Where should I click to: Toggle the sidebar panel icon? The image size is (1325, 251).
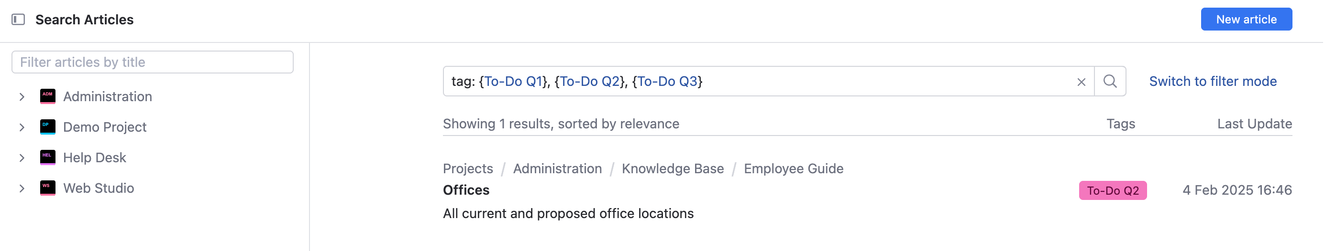[19, 20]
